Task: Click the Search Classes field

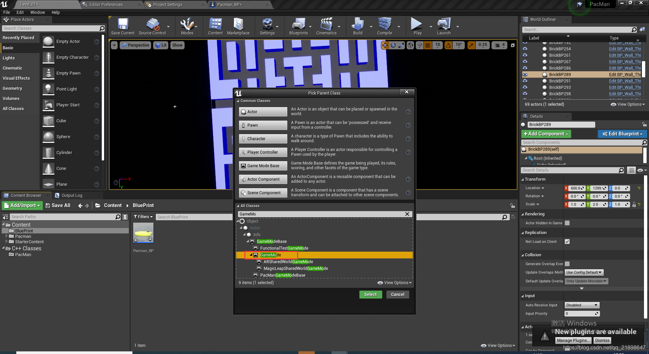Action: [53, 28]
